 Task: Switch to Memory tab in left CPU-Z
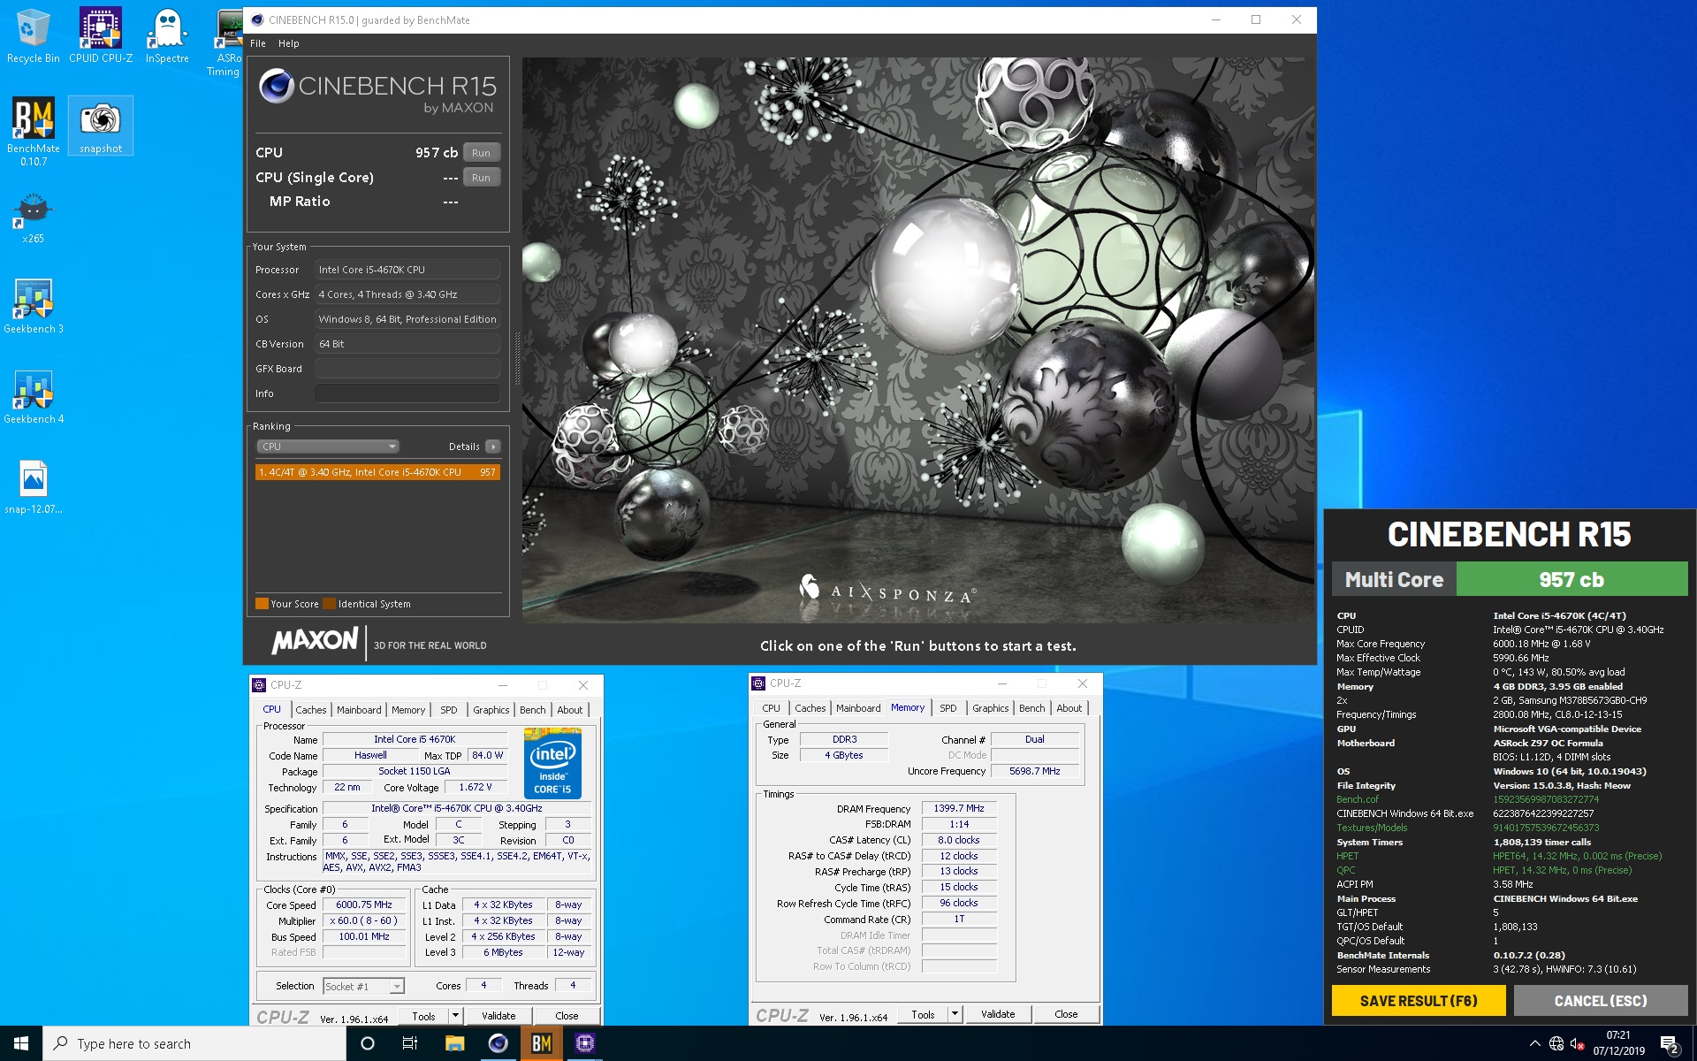coord(408,710)
